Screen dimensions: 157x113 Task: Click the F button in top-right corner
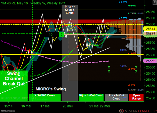point(154,3)
